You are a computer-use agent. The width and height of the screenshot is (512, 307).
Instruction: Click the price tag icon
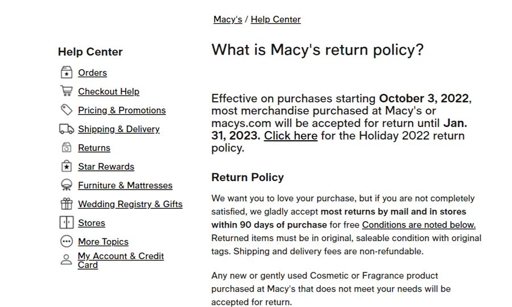(x=67, y=110)
